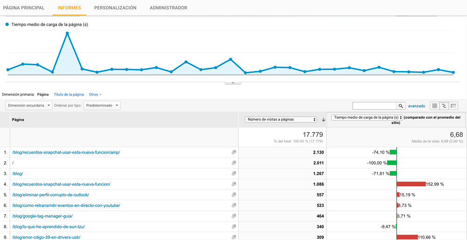Select the pivot table view icon
The width and height of the screenshot is (467, 240).
pos(453,106)
